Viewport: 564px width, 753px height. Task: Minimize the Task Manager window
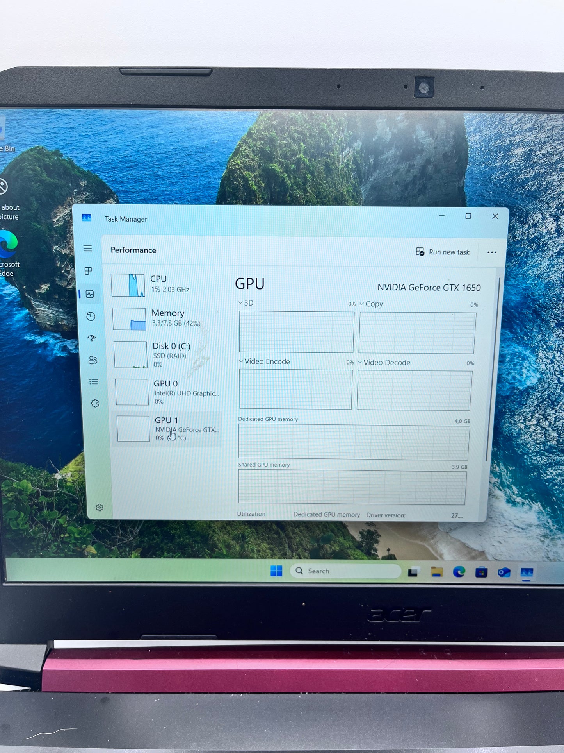[x=442, y=216]
